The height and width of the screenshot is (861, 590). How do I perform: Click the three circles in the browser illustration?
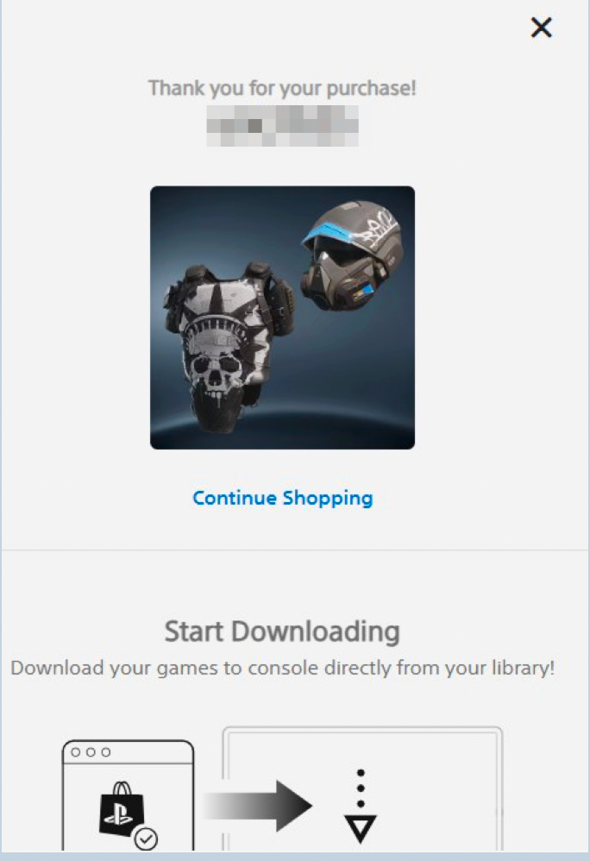pos(91,751)
